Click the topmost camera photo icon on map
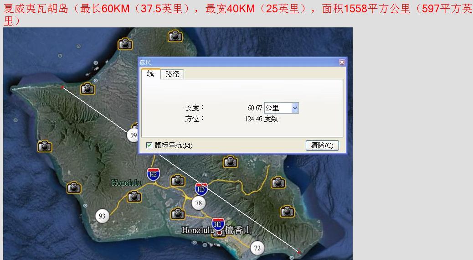The width and height of the screenshot is (473, 260). pyautogui.click(x=175, y=36)
